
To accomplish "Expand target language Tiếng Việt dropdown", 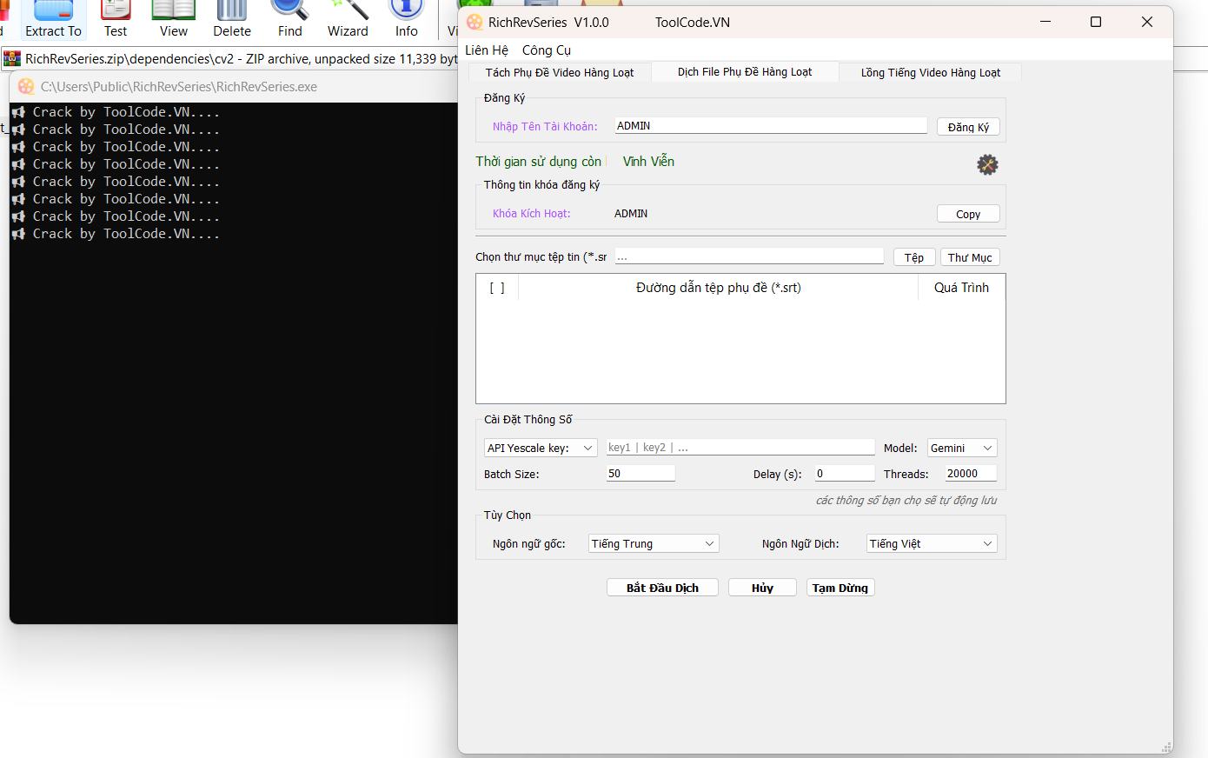I will [932, 543].
